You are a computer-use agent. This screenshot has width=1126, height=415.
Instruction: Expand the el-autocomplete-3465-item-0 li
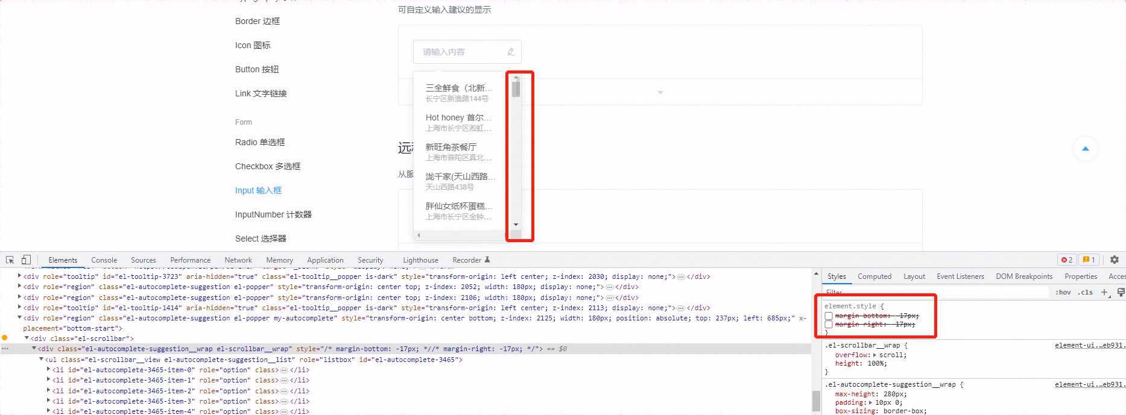pos(49,370)
